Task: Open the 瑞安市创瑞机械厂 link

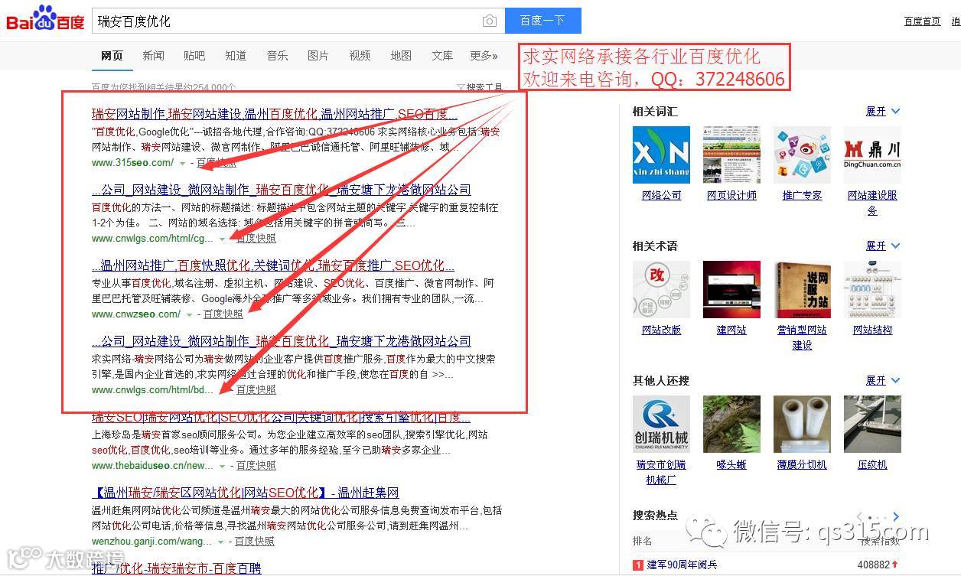Action: pos(661,473)
